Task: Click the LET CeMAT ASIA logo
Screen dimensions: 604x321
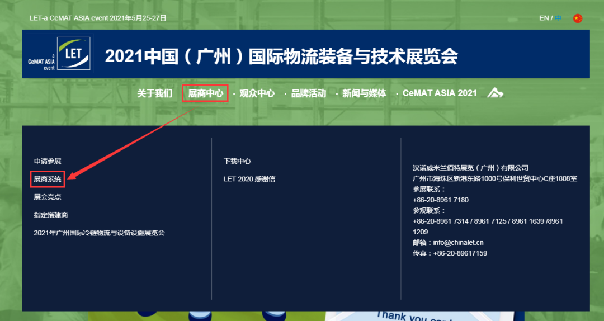Action: coord(59,54)
